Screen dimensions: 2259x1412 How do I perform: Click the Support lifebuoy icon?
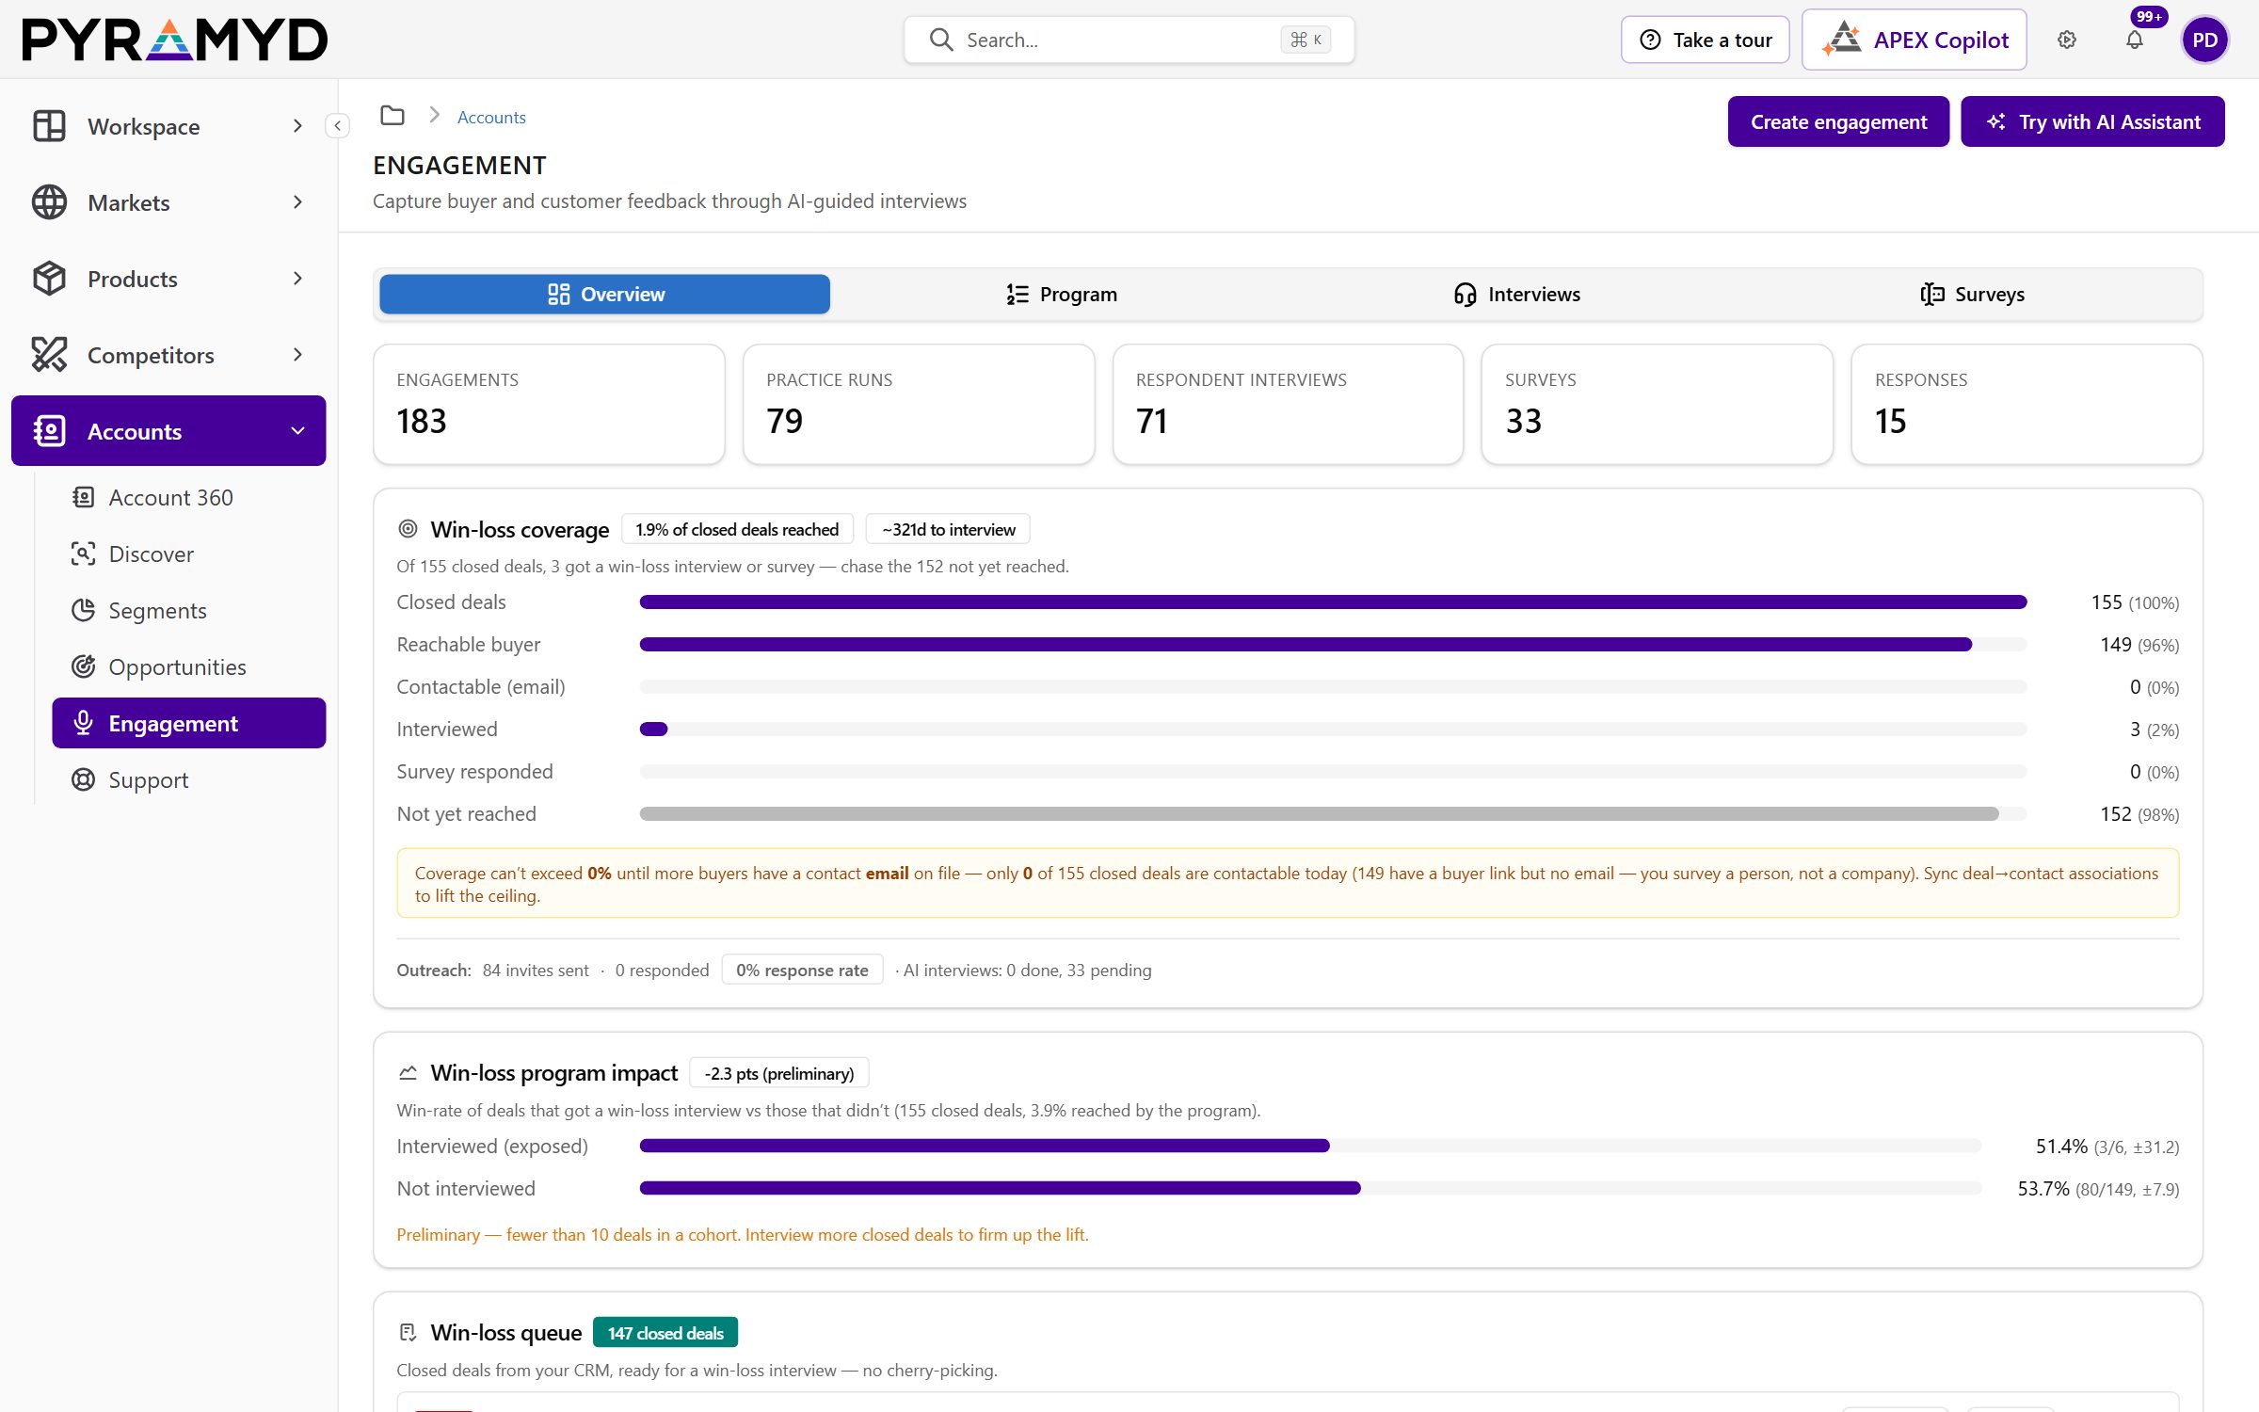point(84,779)
